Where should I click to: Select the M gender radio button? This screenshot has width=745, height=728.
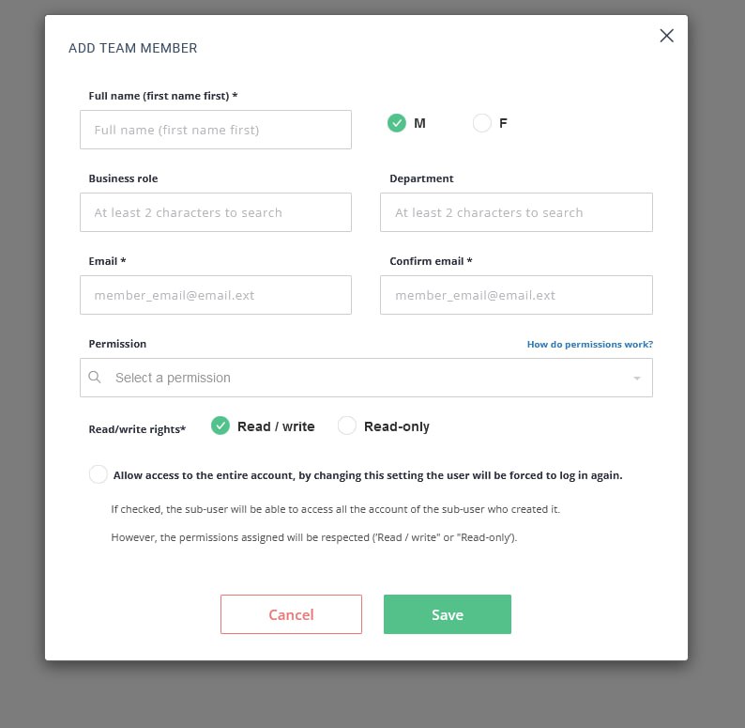(397, 123)
